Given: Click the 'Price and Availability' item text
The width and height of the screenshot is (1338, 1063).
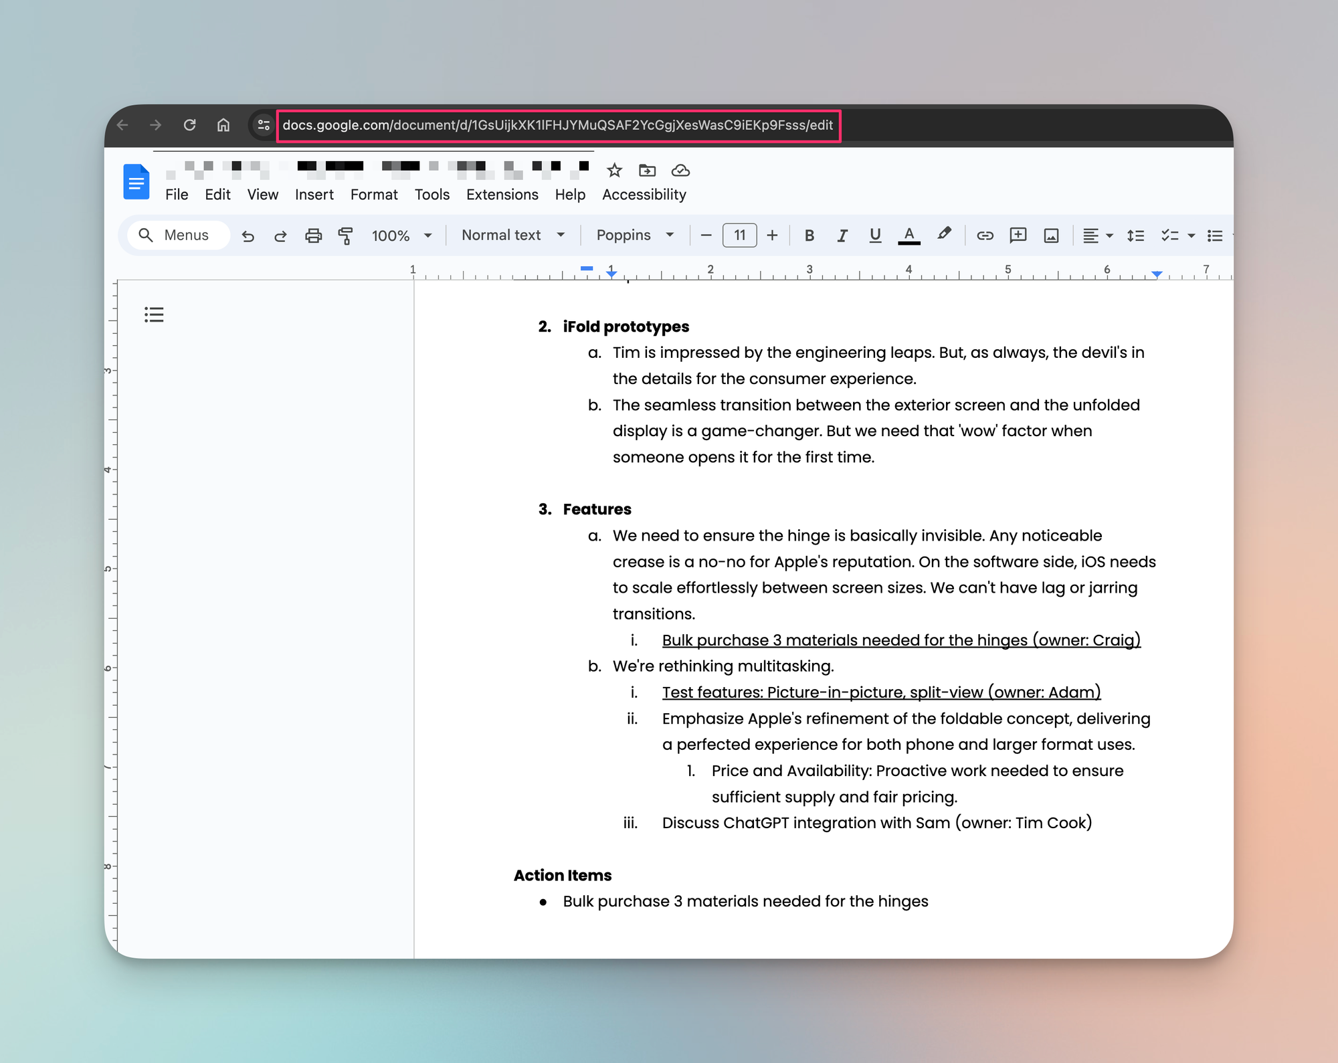Looking at the screenshot, I should pyautogui.click(x=917, y=784).
